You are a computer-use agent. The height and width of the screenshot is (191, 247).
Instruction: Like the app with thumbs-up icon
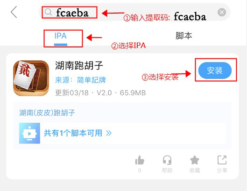[140, 160]
